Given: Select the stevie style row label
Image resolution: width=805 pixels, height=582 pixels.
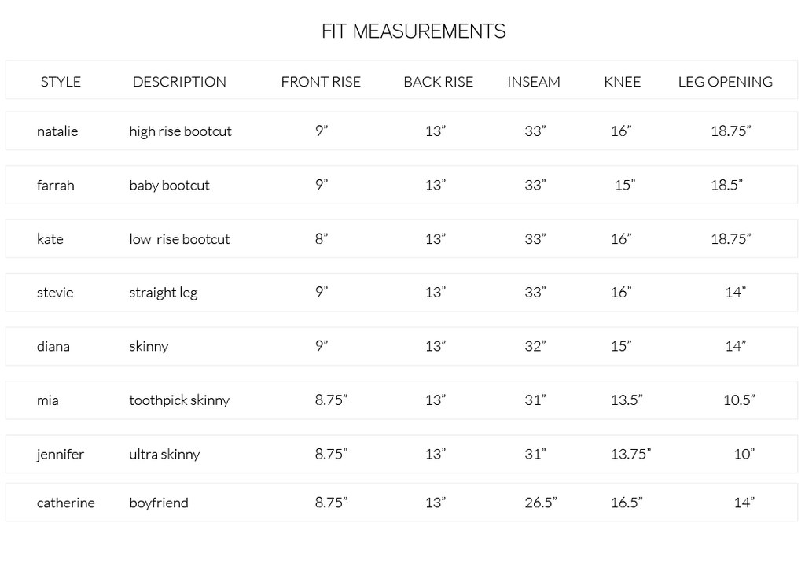Looking at the screenshot, I should click(x=55, y=293).
